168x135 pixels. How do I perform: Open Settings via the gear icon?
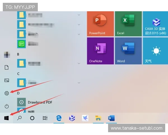coord(7,93)
